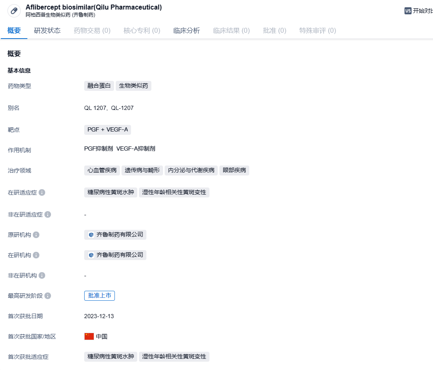Click info icon next to 非在研适应症
This screenshot has height=370, width=433.
(48, 214)
